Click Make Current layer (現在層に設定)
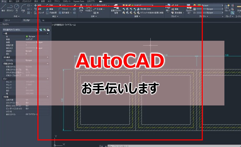This screenshot has width=241, height=147. [144, 9]
